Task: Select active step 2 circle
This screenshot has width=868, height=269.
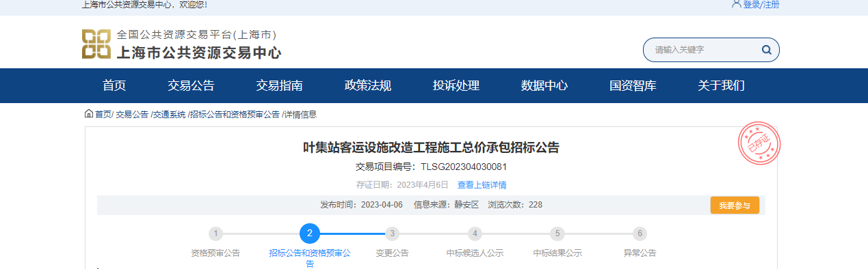Action: click(310, 233)
